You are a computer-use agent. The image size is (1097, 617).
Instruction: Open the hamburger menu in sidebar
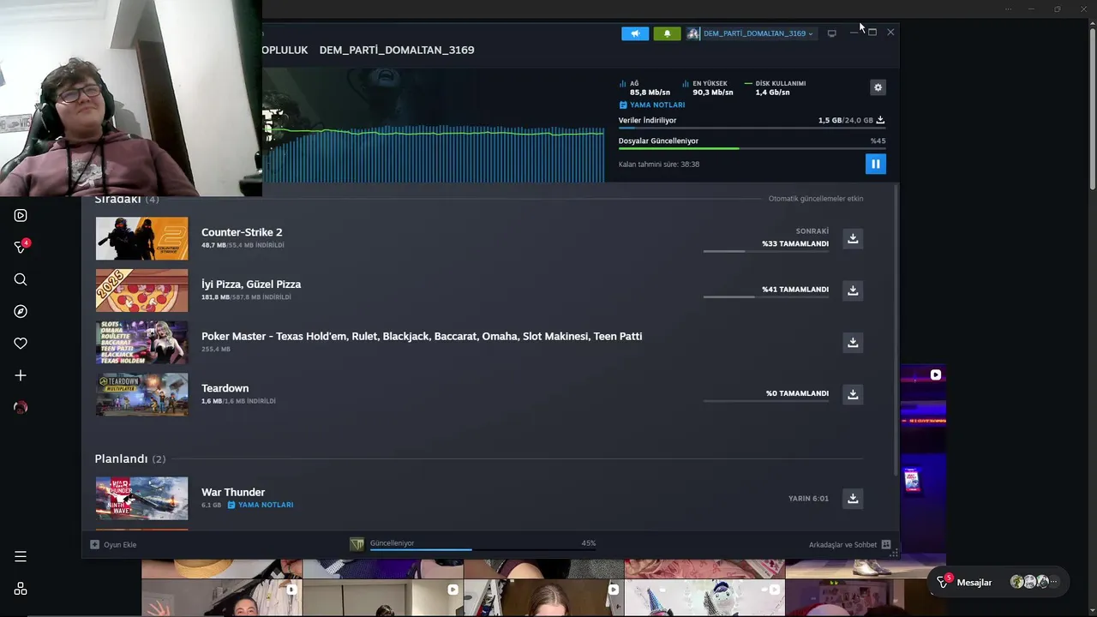click(21, 557)
